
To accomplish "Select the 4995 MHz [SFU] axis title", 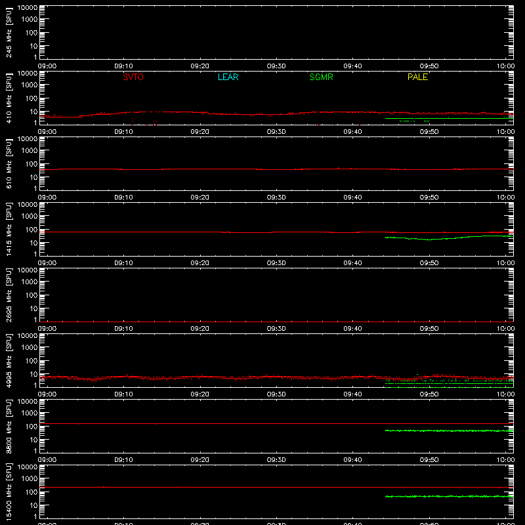I will 9,360.
